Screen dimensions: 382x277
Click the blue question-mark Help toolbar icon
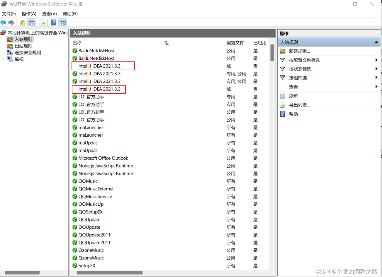point(54,23)
